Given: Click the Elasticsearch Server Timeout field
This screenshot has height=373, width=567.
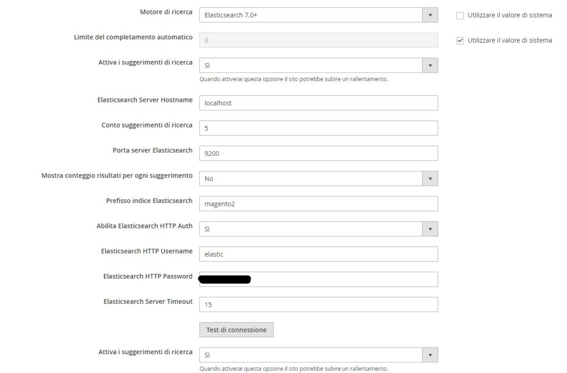Looking at the screenshot, I should click(318, 304).
